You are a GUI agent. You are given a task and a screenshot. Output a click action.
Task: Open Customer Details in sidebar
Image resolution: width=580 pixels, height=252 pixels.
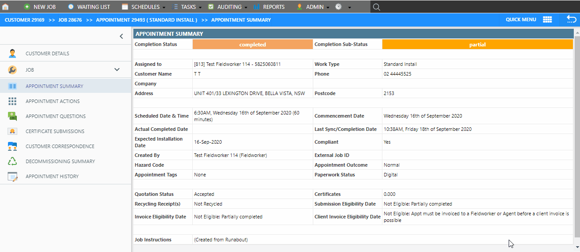click(47, 53)
